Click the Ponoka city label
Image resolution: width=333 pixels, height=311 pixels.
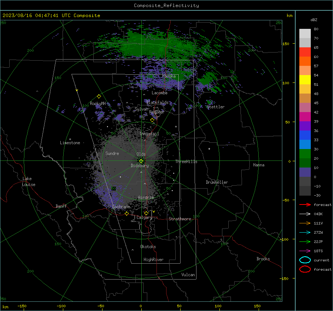(x=169, y=76)
